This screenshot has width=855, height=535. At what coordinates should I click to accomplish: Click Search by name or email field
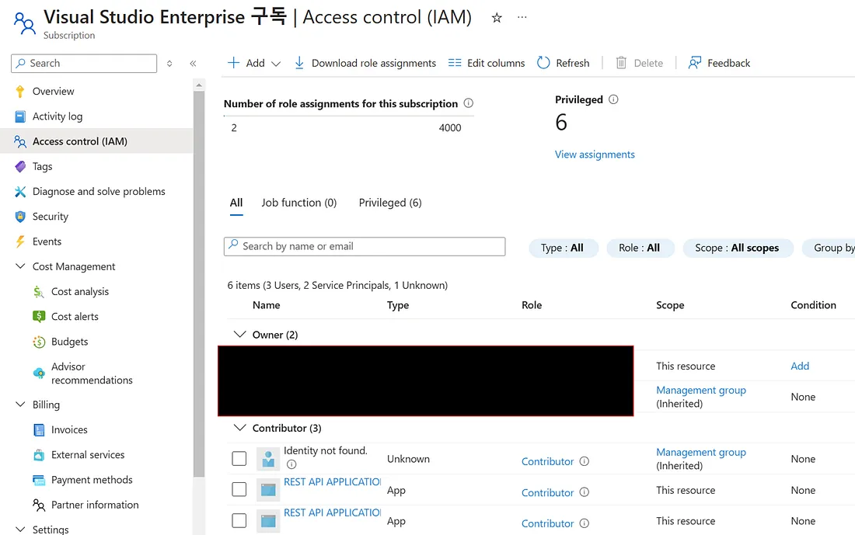365,246
